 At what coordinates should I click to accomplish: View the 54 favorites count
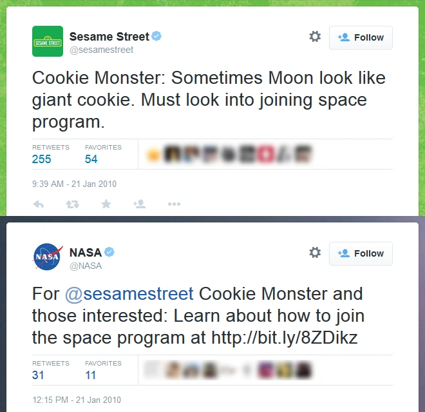[x=91, y=159]
